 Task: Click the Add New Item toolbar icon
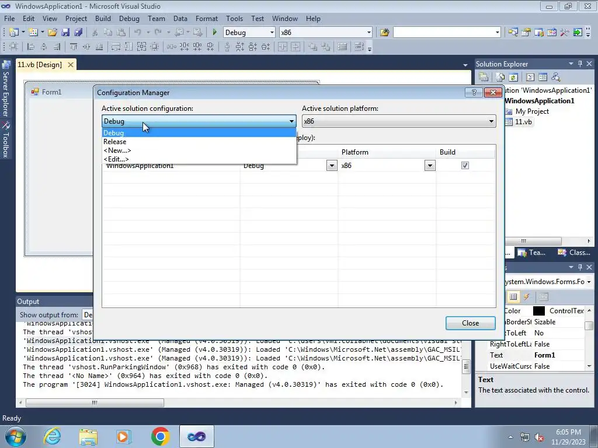tap(33, 33)
